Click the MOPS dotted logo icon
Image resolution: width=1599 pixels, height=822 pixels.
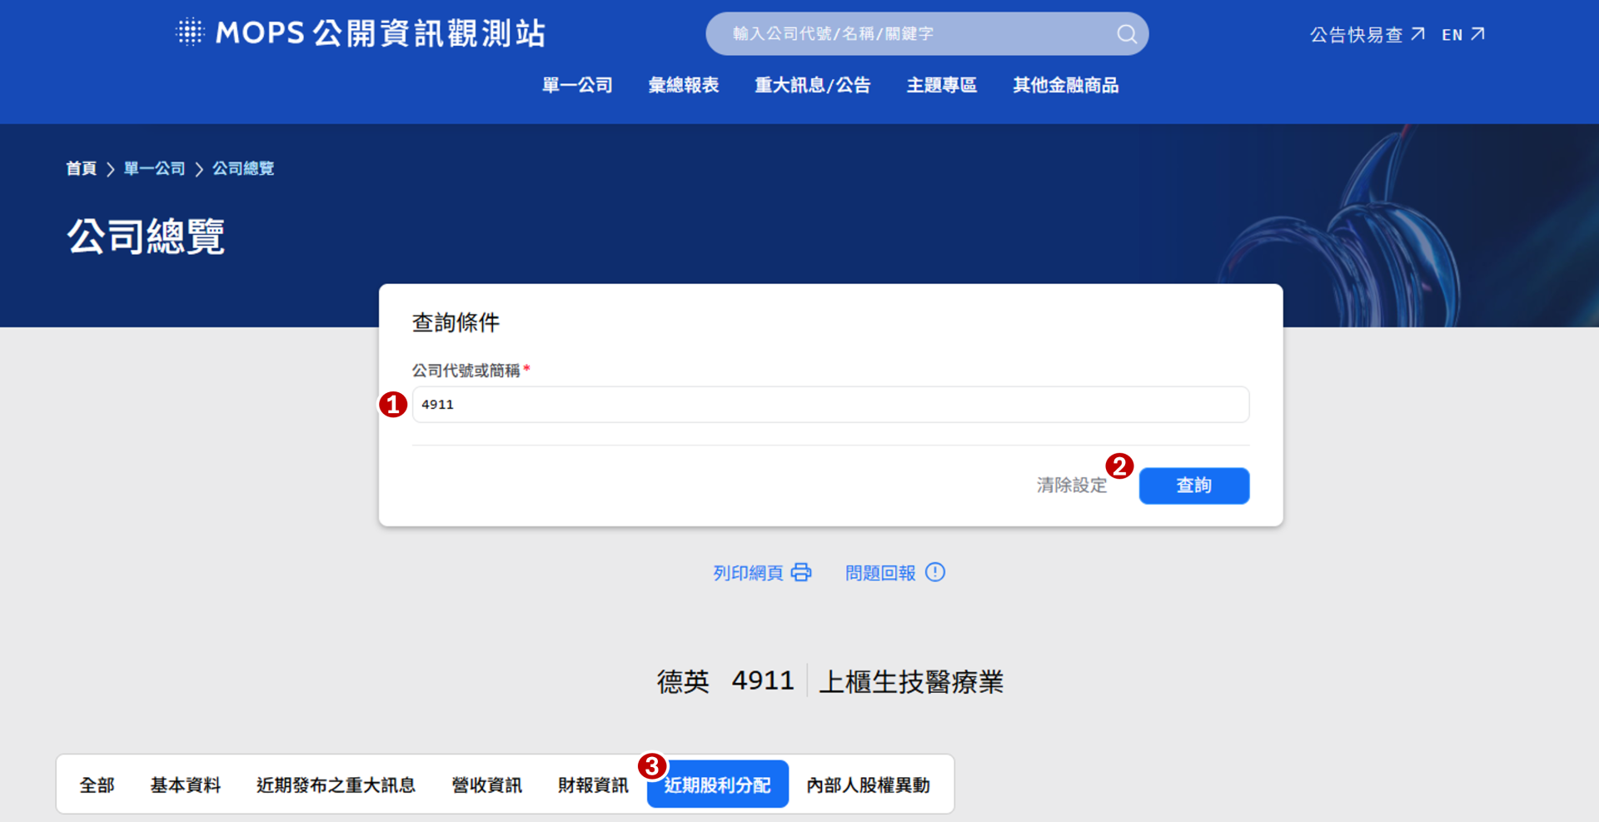tap(190, 32)
